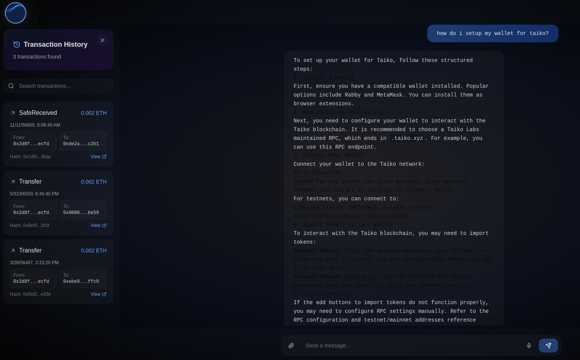View the SafeReceived transaction hash 0x1d9c...fbaa
The height and width of the screenshot is (360, 580).
(98, 157)
